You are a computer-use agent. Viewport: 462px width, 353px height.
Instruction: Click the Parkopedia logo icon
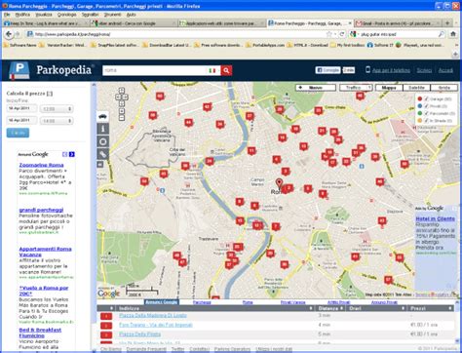pyautogui.click(x=19, y=70)
